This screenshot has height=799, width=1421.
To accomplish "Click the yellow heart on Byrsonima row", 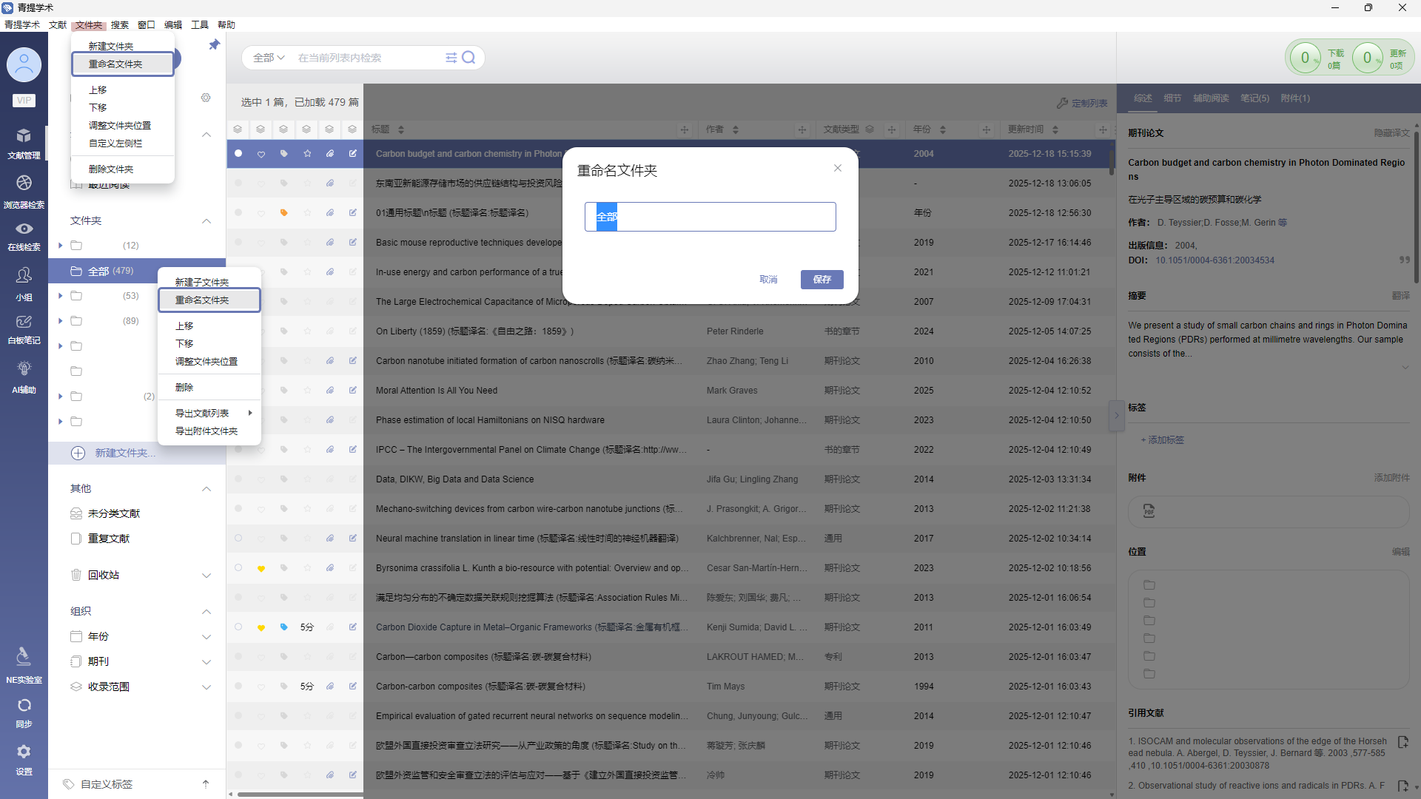I will point(261,568).
